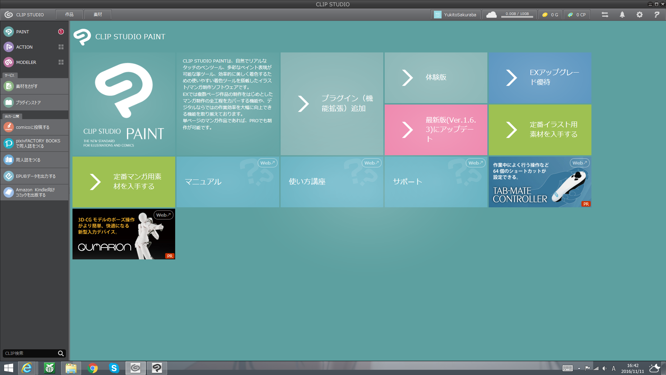The width and height of the screenshot is (666, 375).
Task: Open YukitoSakuraba account profile
Action: (x=456, y=15)
